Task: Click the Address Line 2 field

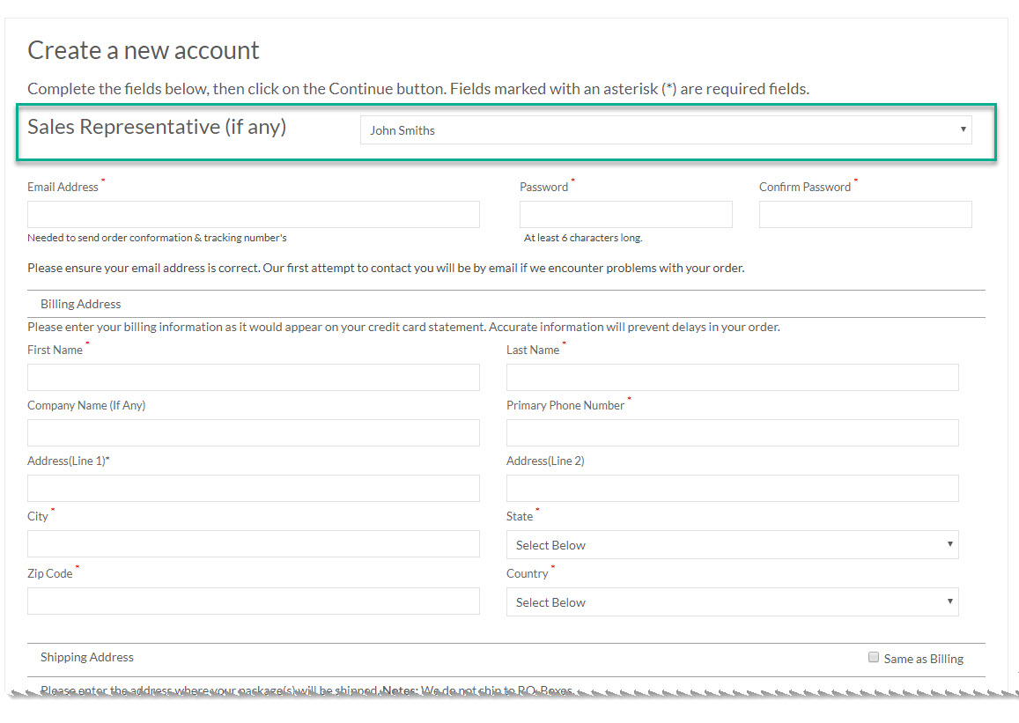Action: [732, 489]
